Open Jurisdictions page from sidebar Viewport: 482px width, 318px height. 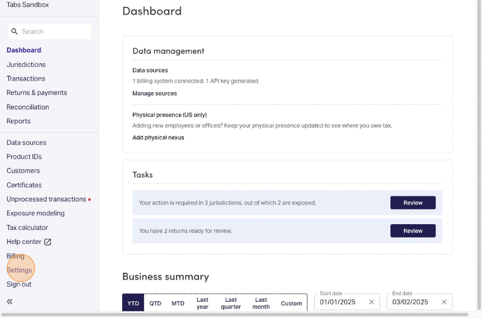(26, 65)
